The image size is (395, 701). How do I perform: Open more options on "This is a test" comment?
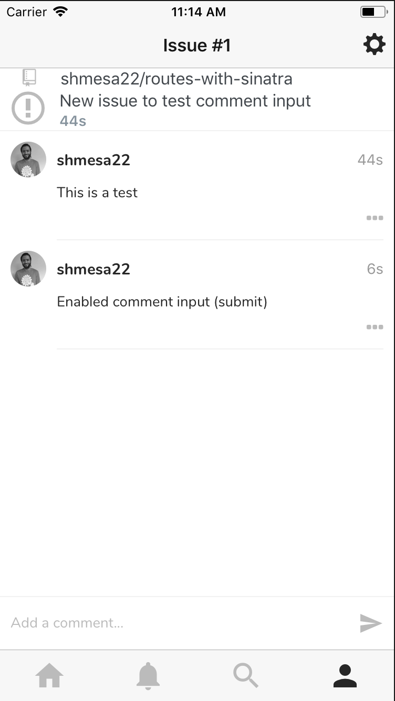point(375,218)
